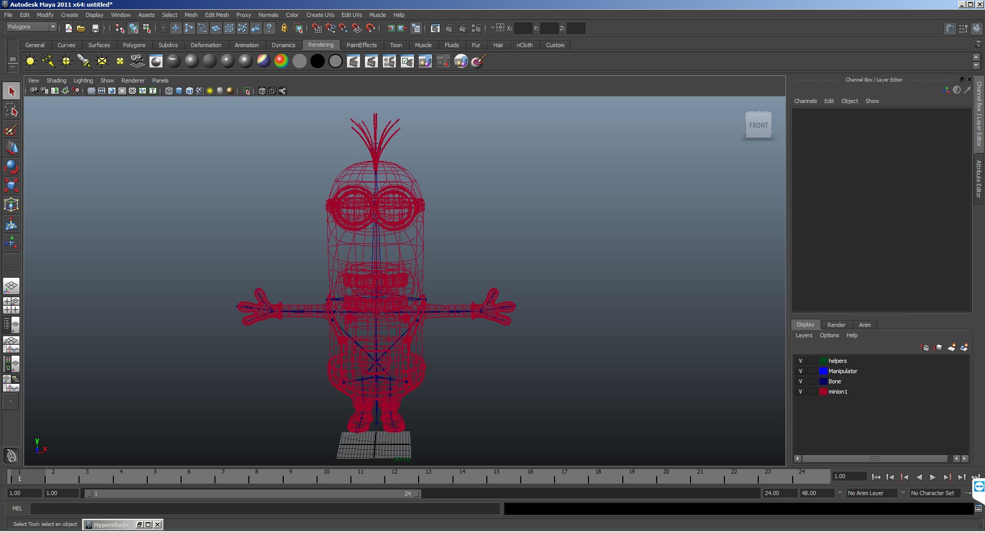Save the scene with disk icon
Screen dimensions: 985x533
(95, 28)
